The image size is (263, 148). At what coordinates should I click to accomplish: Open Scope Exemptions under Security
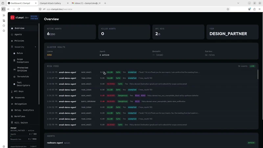click(23, 61)
